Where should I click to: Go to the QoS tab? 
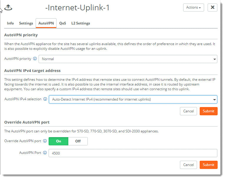(62, 23)
